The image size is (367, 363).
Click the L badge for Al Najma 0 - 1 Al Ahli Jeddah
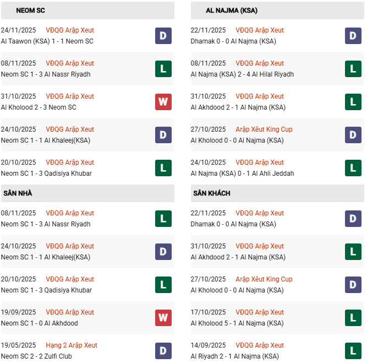pyautogui.click(x=353, y=168)
